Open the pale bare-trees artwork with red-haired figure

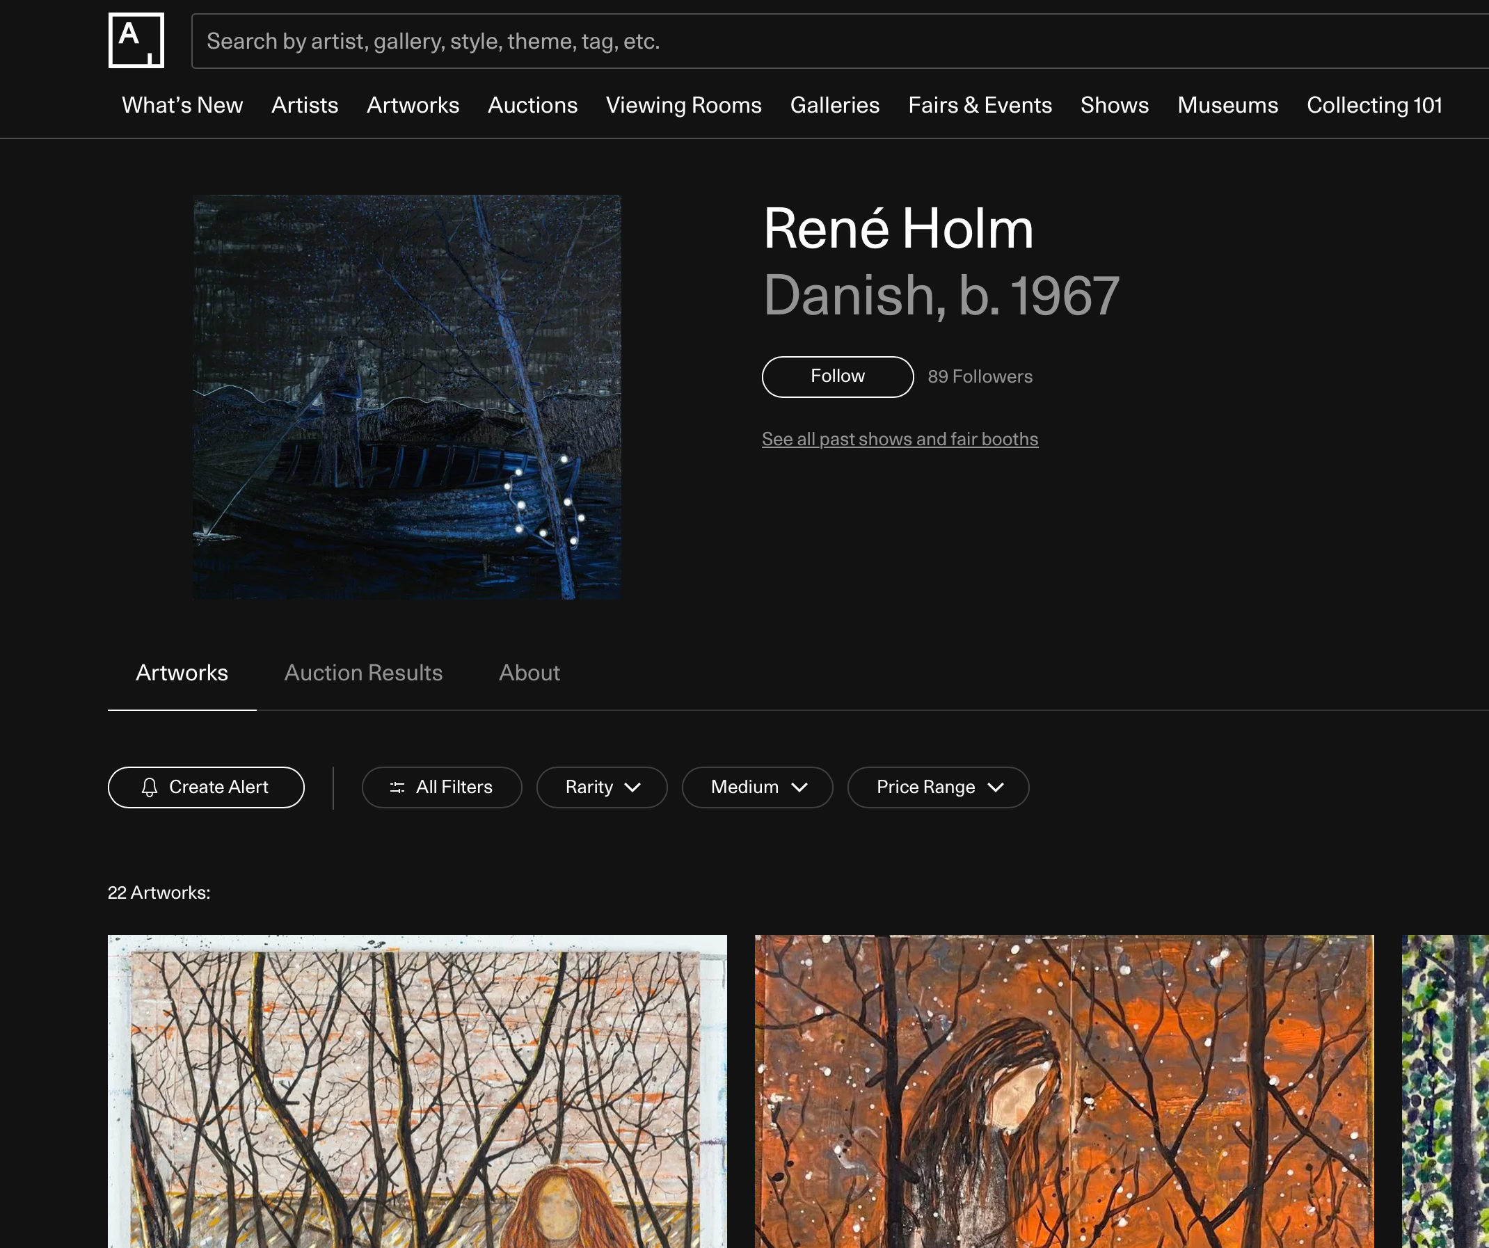(417, 1091)
